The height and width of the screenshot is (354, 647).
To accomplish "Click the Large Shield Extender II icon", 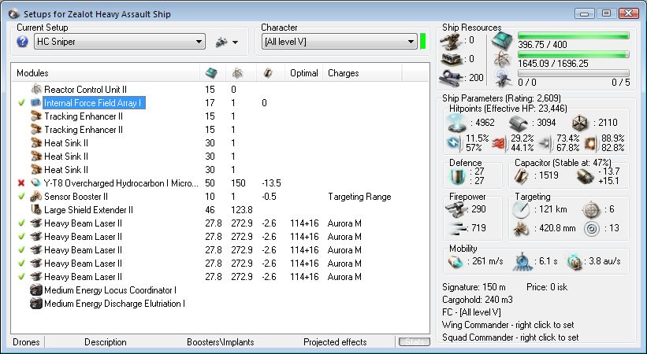I will [x=36, y=210].
